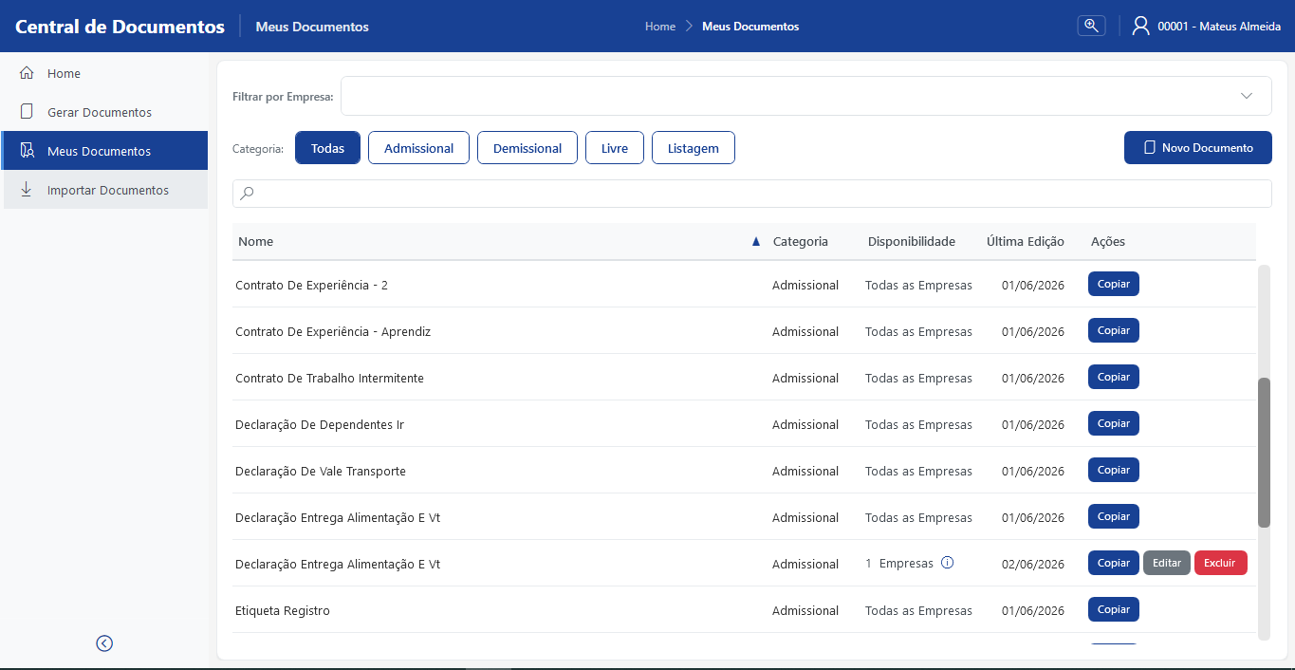1295x670 pixels.
Task: Collapse sidebar with the left-arrow circle icon
Action: click(104, 643)
